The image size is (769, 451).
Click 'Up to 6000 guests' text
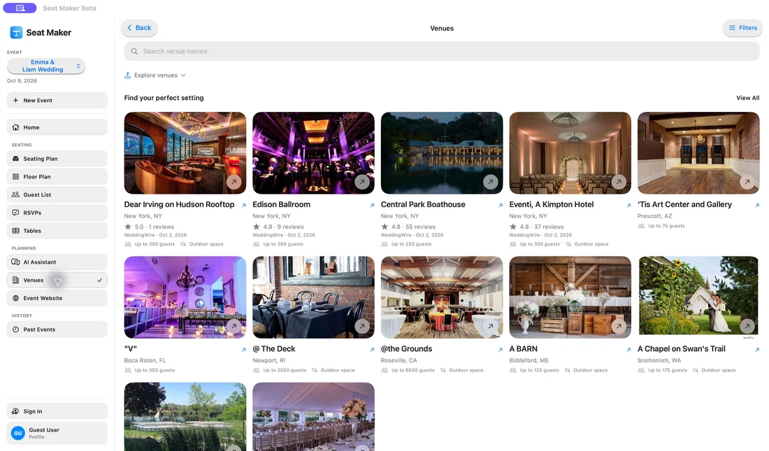point(413,371)
